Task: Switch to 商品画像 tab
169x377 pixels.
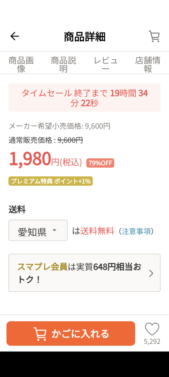Action: point(21,64)
